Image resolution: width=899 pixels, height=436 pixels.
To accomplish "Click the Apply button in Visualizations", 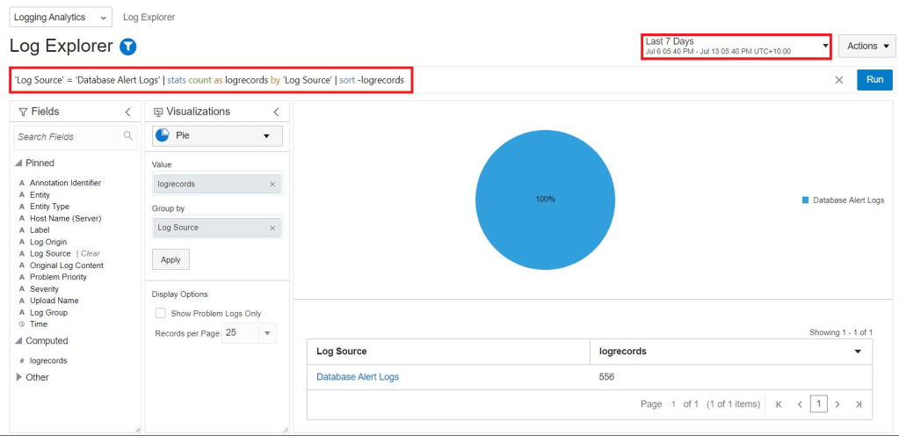I will click(x=170, y=259).
